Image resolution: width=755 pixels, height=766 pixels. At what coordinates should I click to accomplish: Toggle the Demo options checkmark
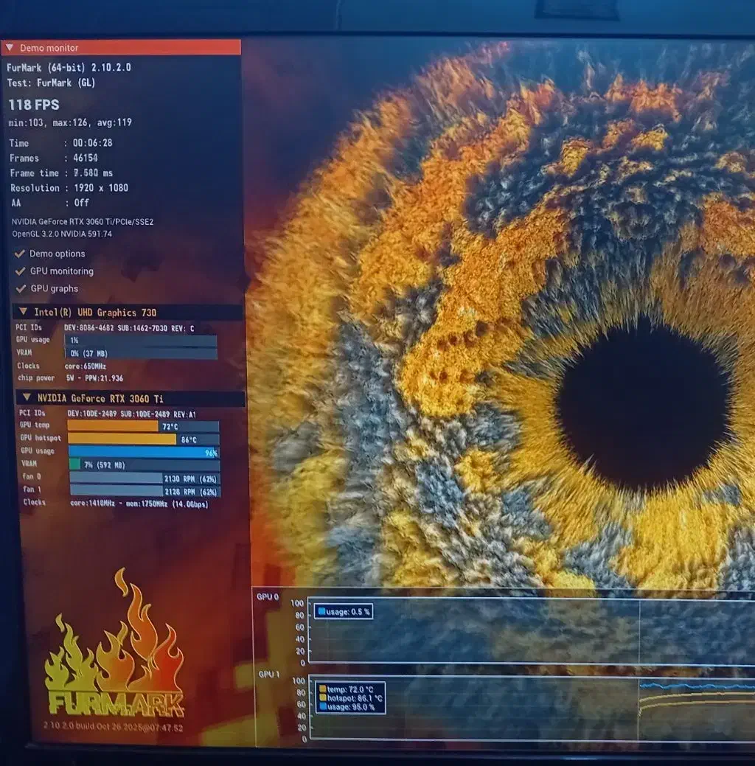(19, 254)
